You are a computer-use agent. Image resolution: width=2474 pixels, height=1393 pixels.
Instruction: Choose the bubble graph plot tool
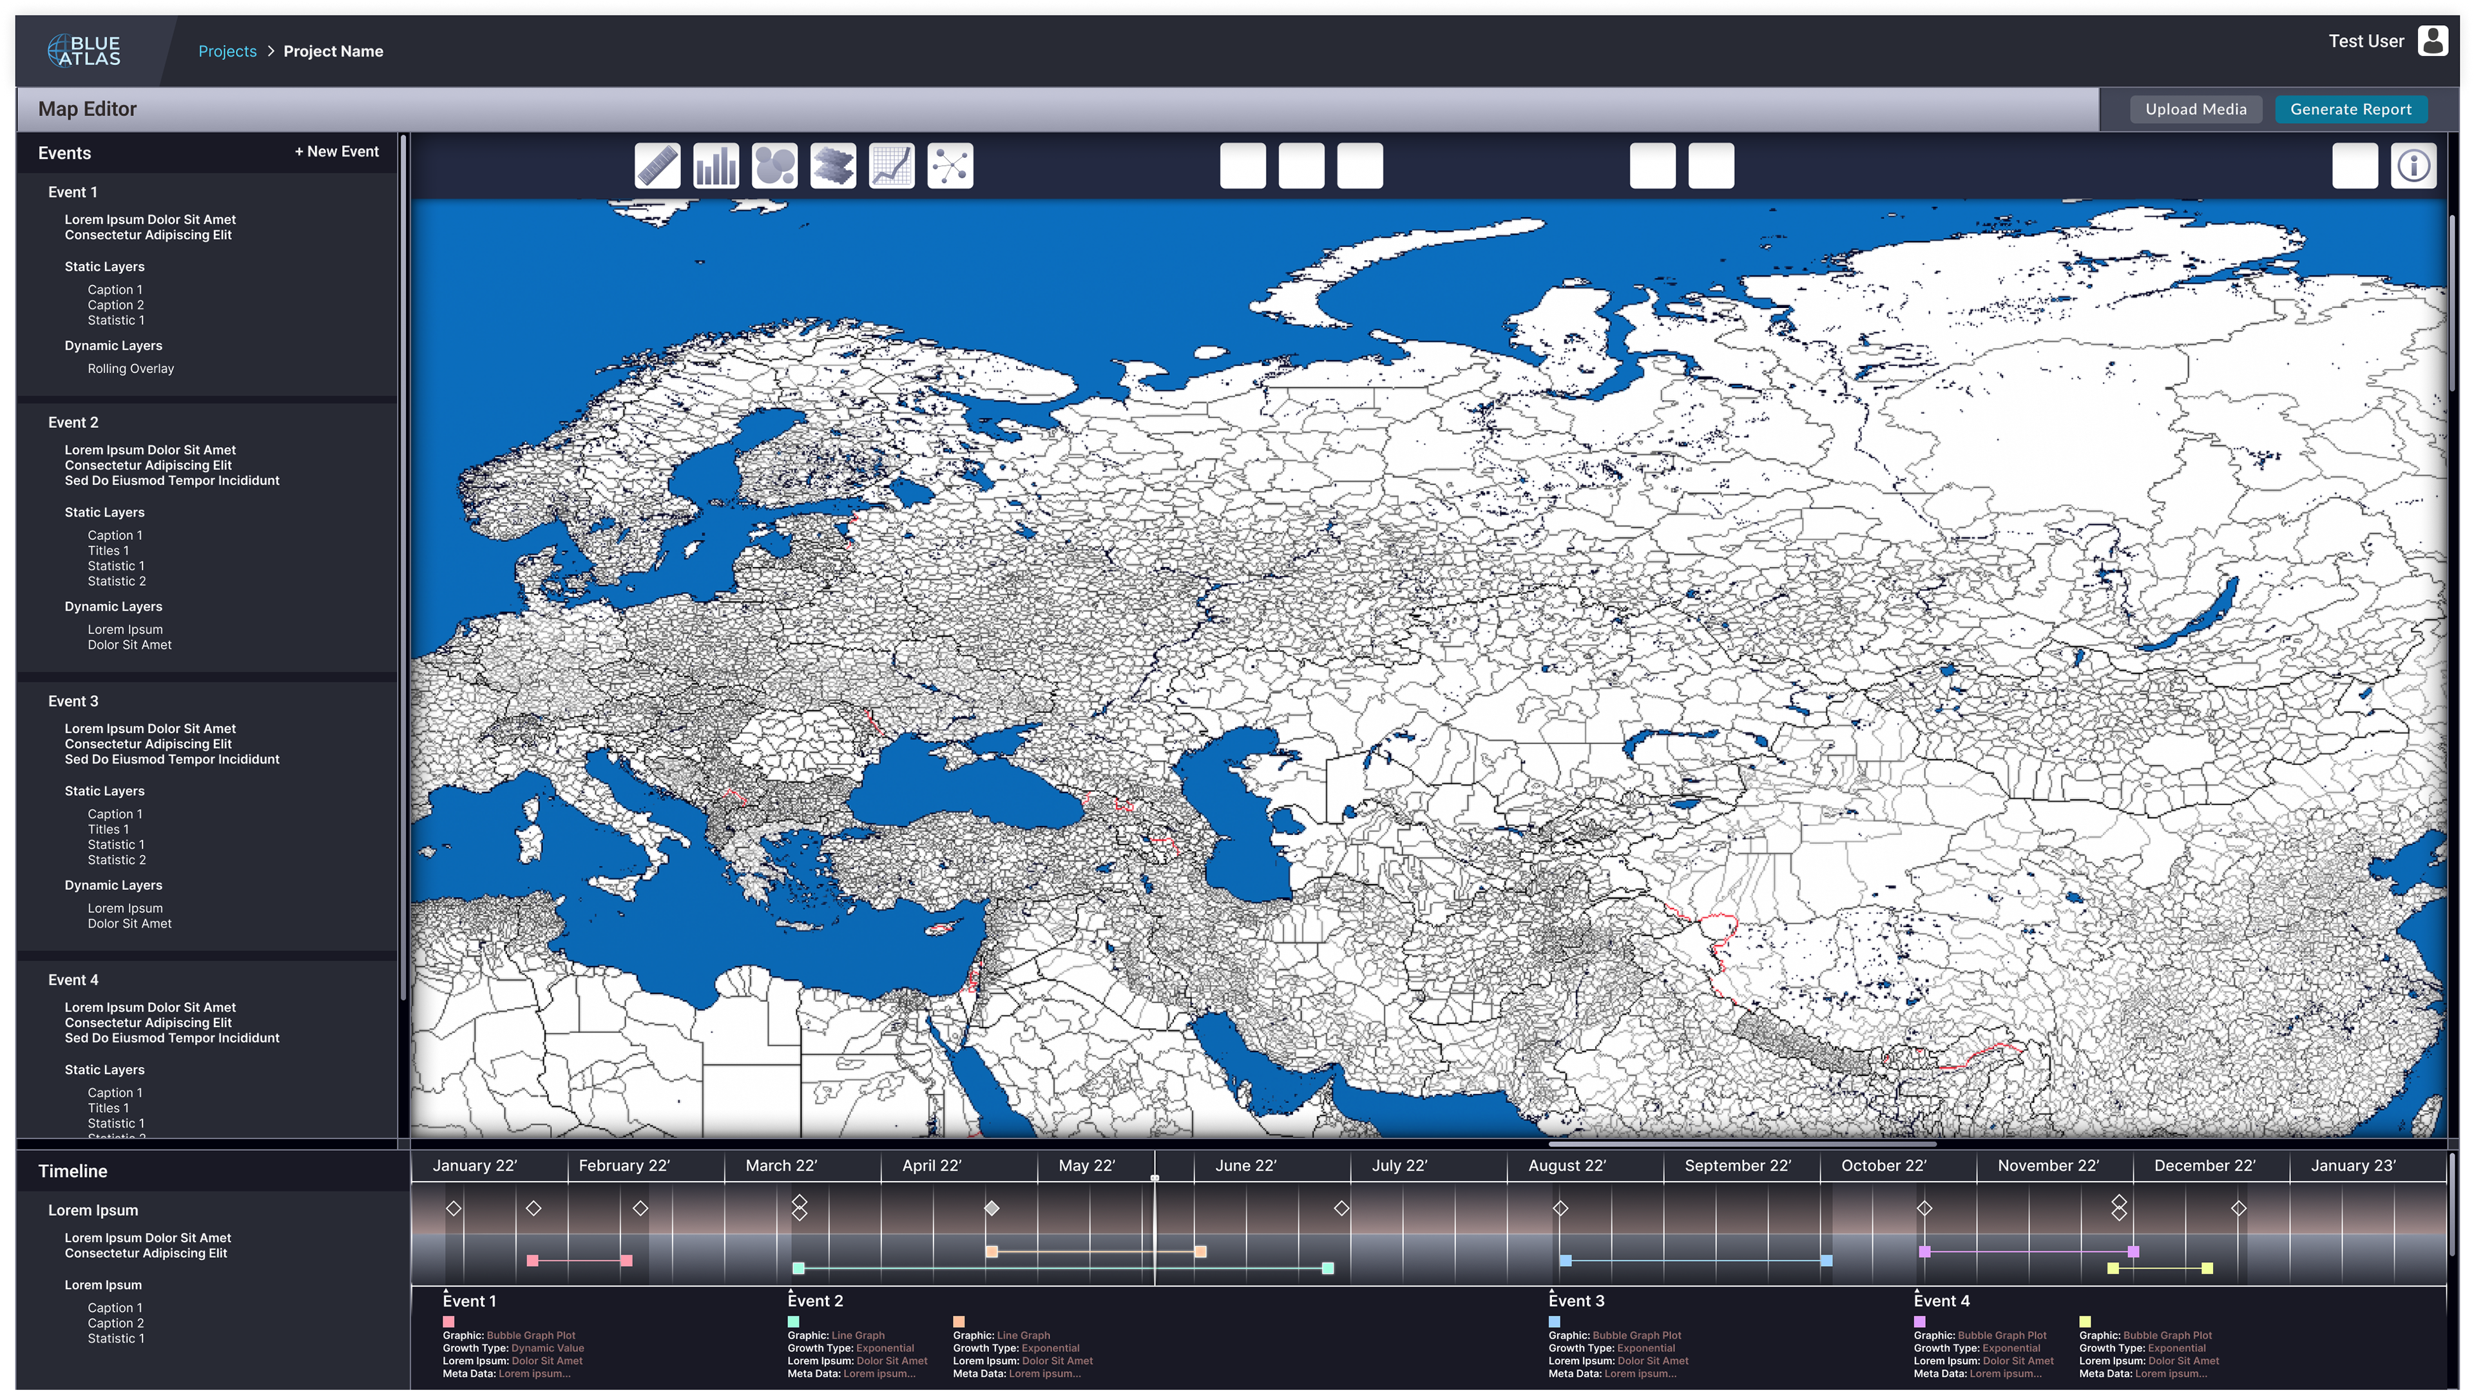click(774, 165)
